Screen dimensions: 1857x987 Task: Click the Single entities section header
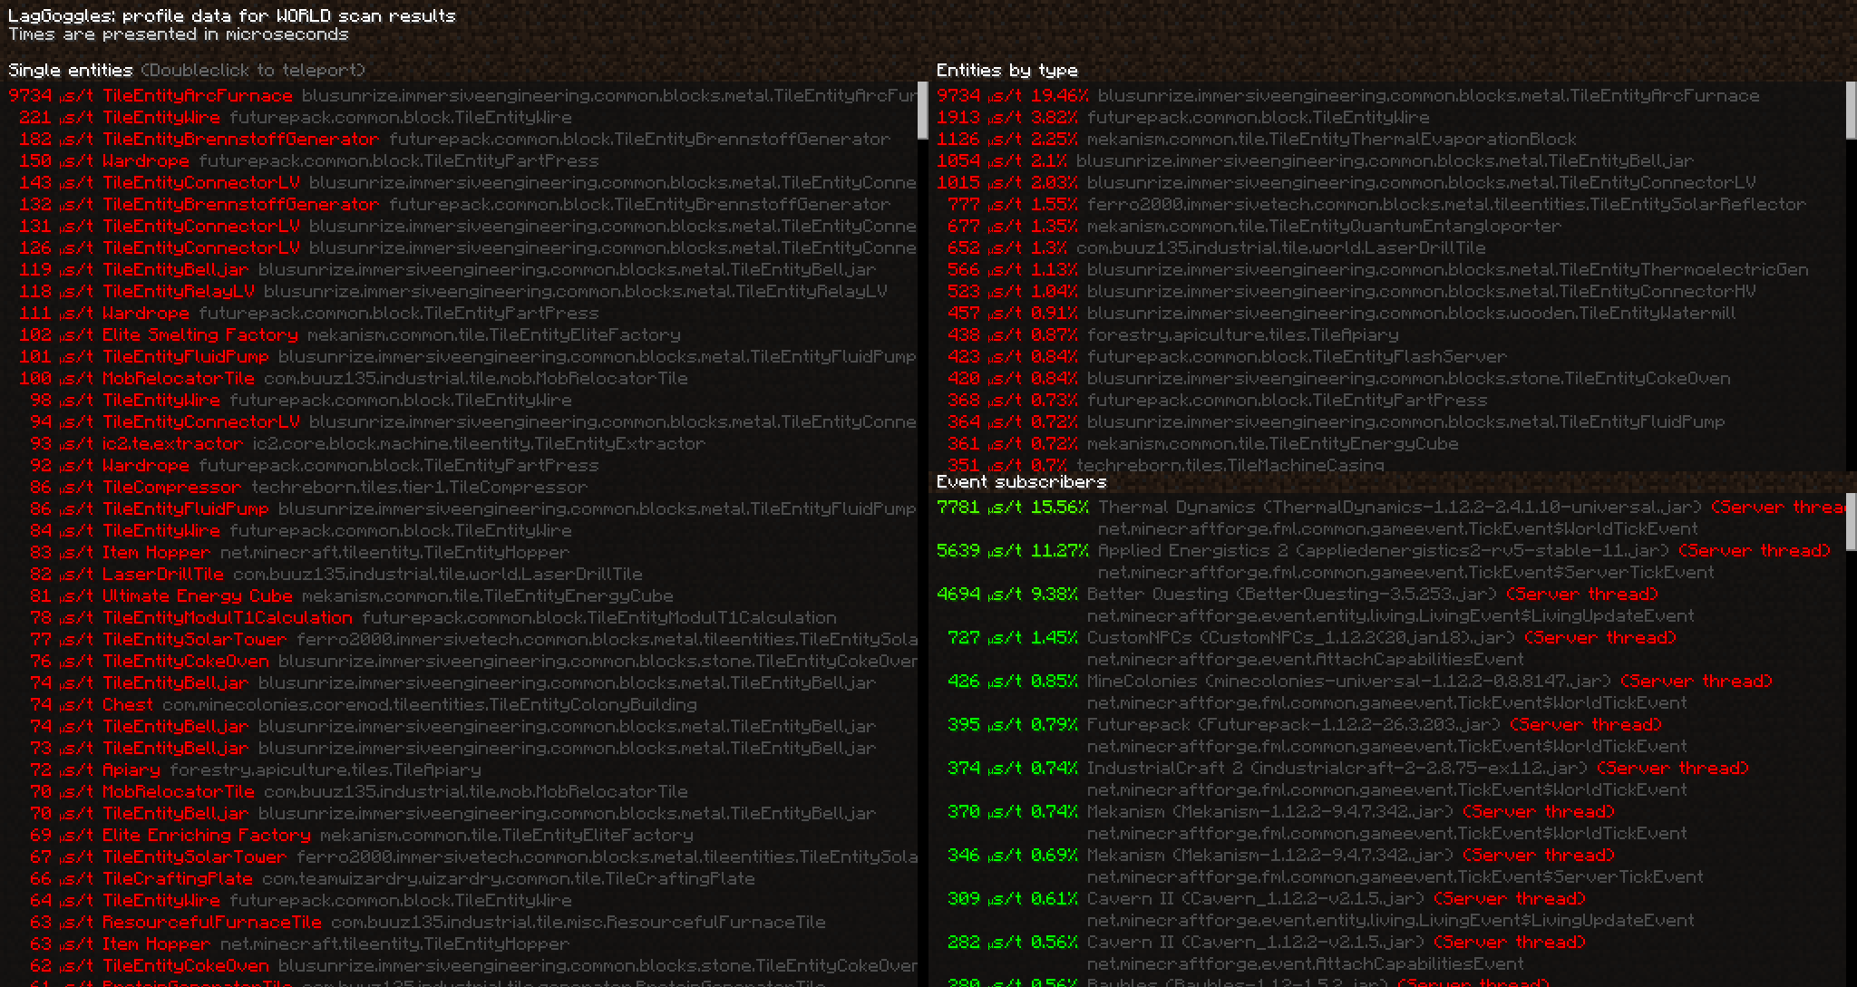coord(71,70)
